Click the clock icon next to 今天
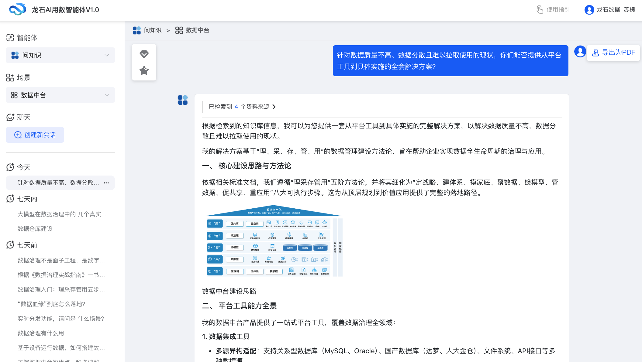642x362 pixels. click(10, 167)
